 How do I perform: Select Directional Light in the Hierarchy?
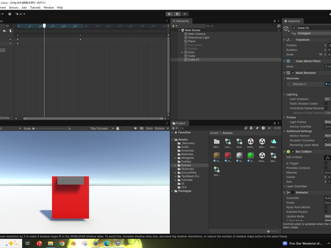(199, 38)
